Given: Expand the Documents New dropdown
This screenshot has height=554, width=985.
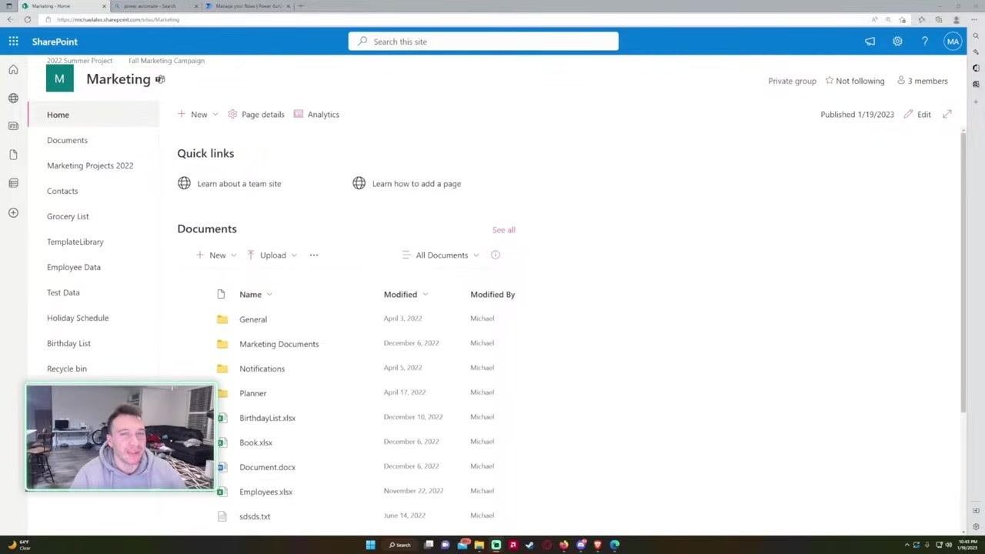Looking at the screenshot, I should (234, 255).
